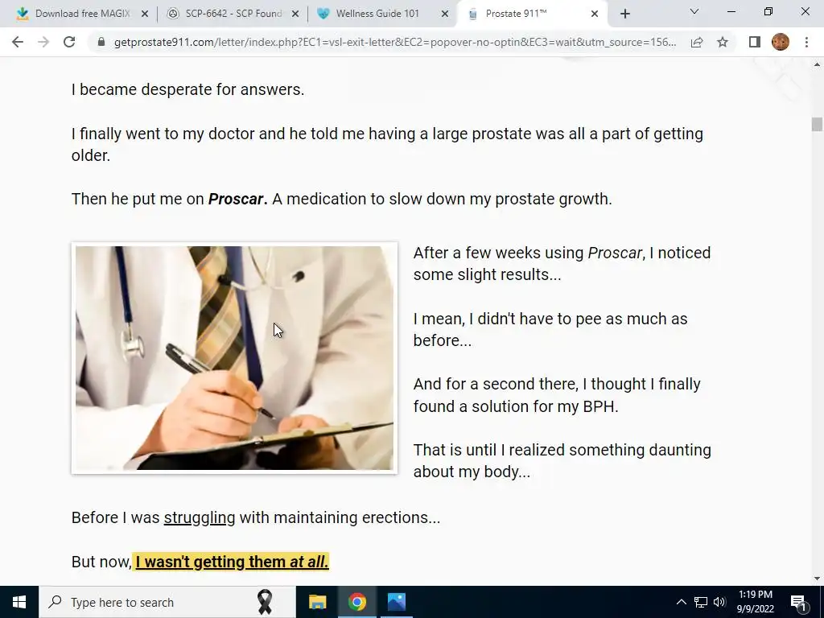Image resolution: width=824 pixels, height=618 pixels.
Task: Show hidden system tray icons
Action: pos(681,602)
